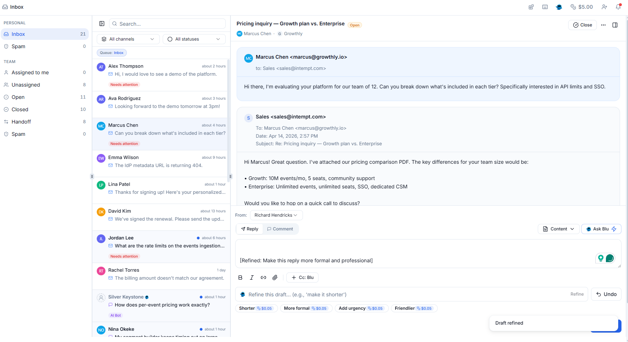Apply the More formal refinement chip

click(306, 308)
